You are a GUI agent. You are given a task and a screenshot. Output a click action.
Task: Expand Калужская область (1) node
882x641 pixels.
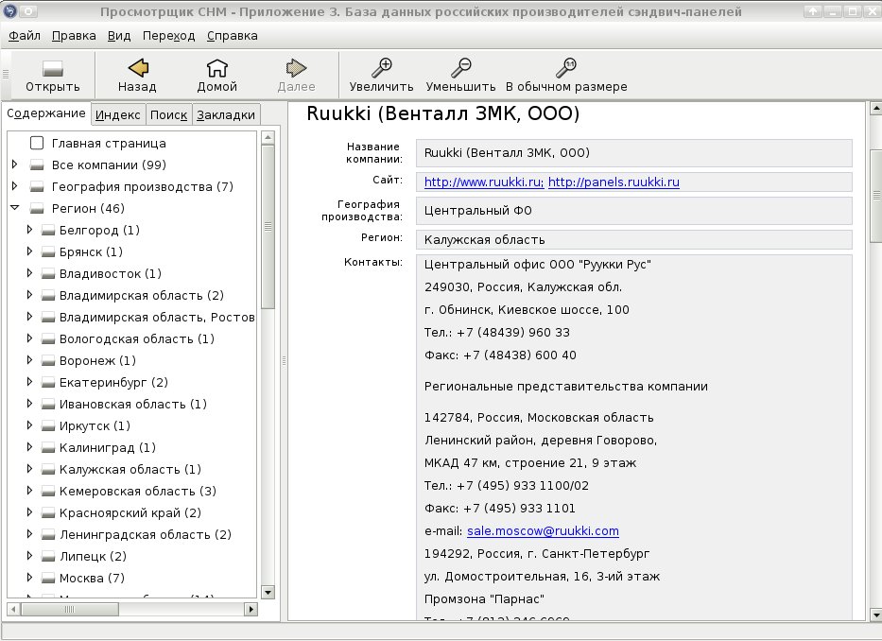click(29, 469)
